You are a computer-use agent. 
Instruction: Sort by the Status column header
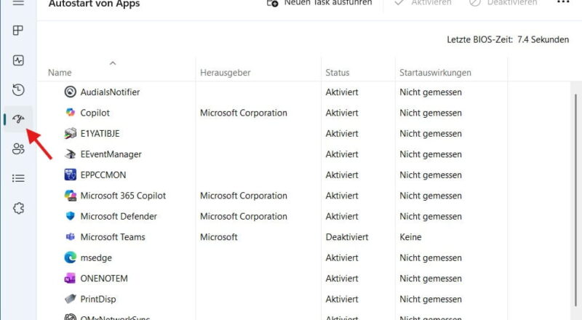coord(338,73)
